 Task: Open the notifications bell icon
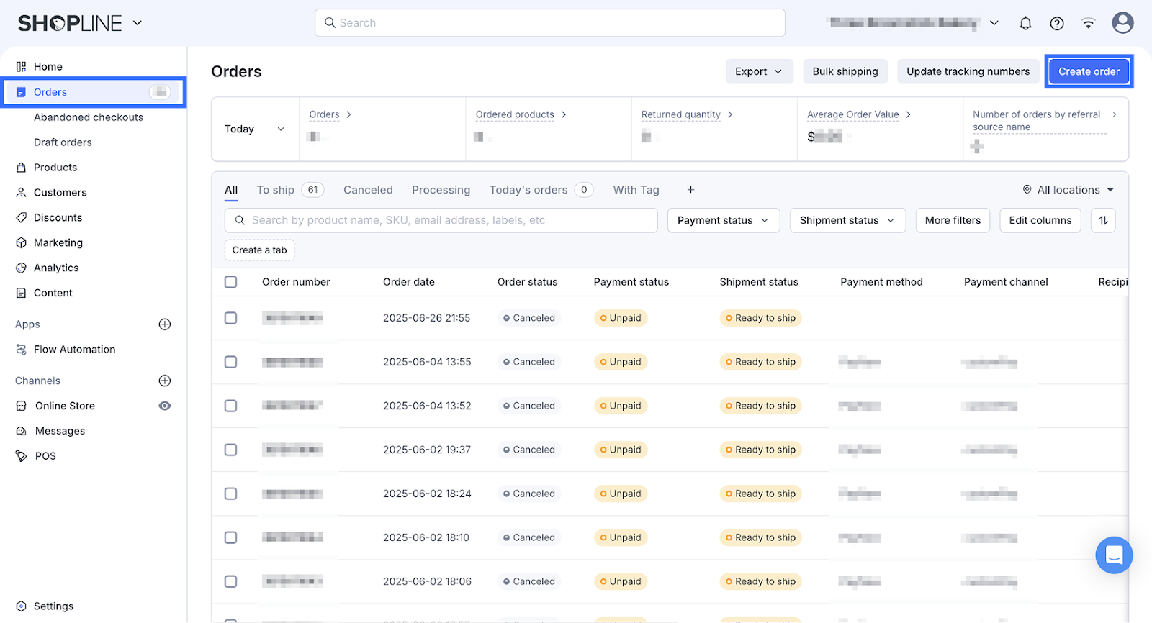coord(1025,23)
